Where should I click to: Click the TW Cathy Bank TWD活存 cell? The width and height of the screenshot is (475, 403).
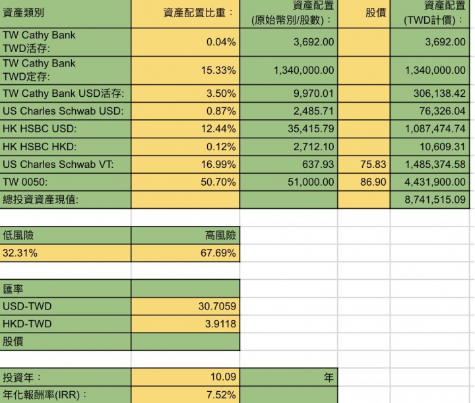click(65, 42)
